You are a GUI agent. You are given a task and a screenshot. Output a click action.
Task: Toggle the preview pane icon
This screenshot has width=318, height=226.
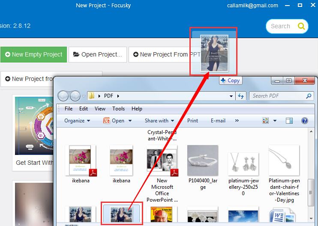pyautogui.click(x=289, y=121)
